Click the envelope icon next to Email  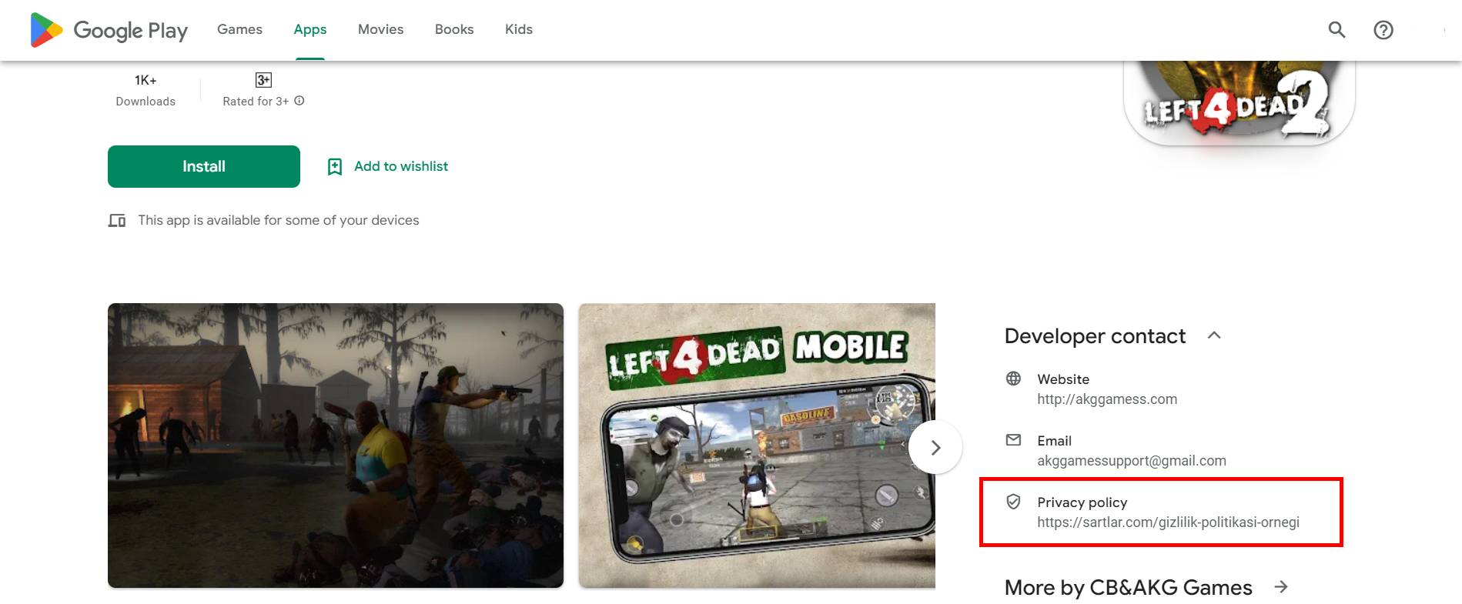(1013, 440)
